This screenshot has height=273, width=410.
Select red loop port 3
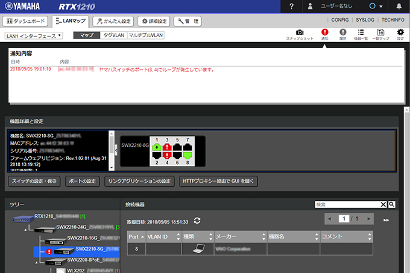[167, 147]
